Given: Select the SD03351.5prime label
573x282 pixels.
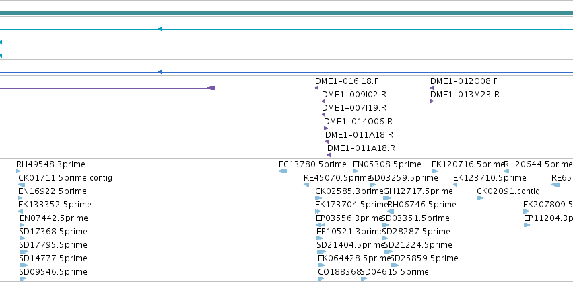Looking at the screenshot, I should coord(415,218).
